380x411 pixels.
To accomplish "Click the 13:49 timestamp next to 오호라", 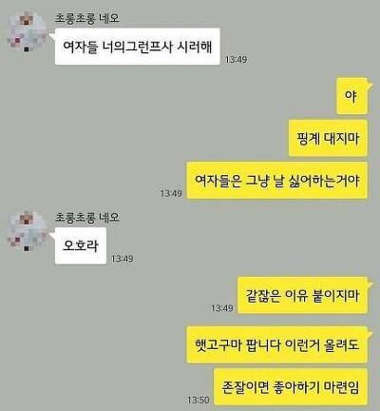I will (x=123, y=259).
